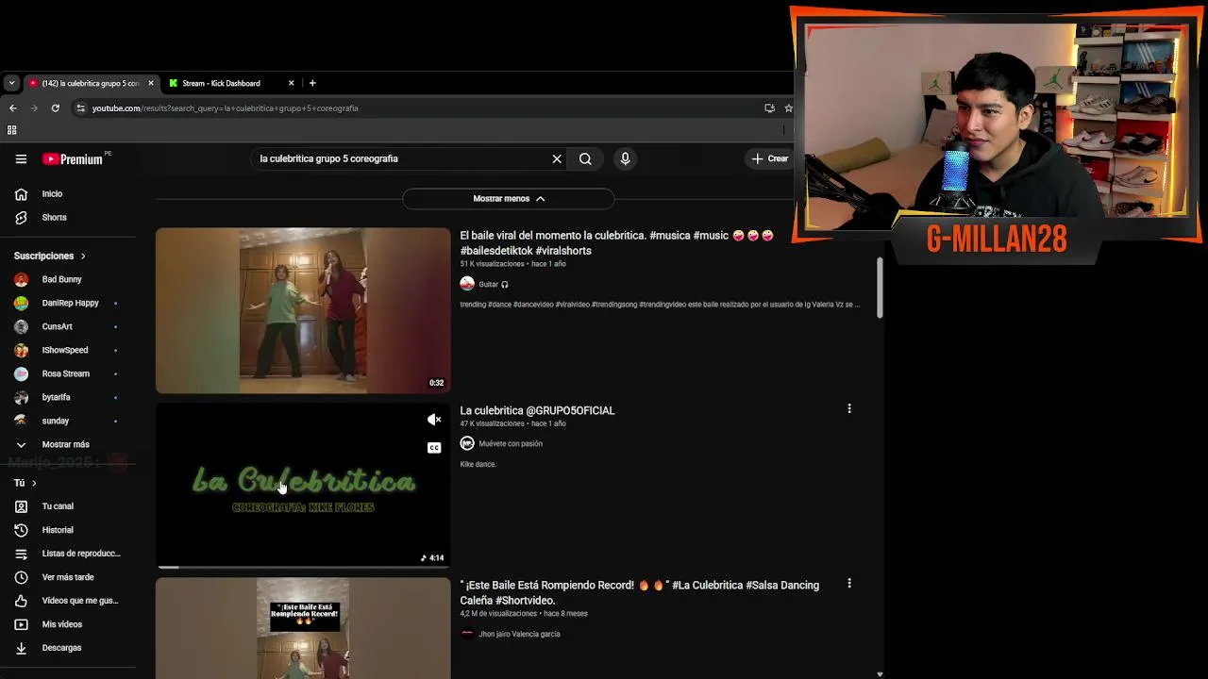Seek on the preview progress bar

(x=303, y=567)
